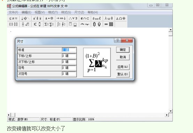Click the 标准 size input field

tap(69, 50)
